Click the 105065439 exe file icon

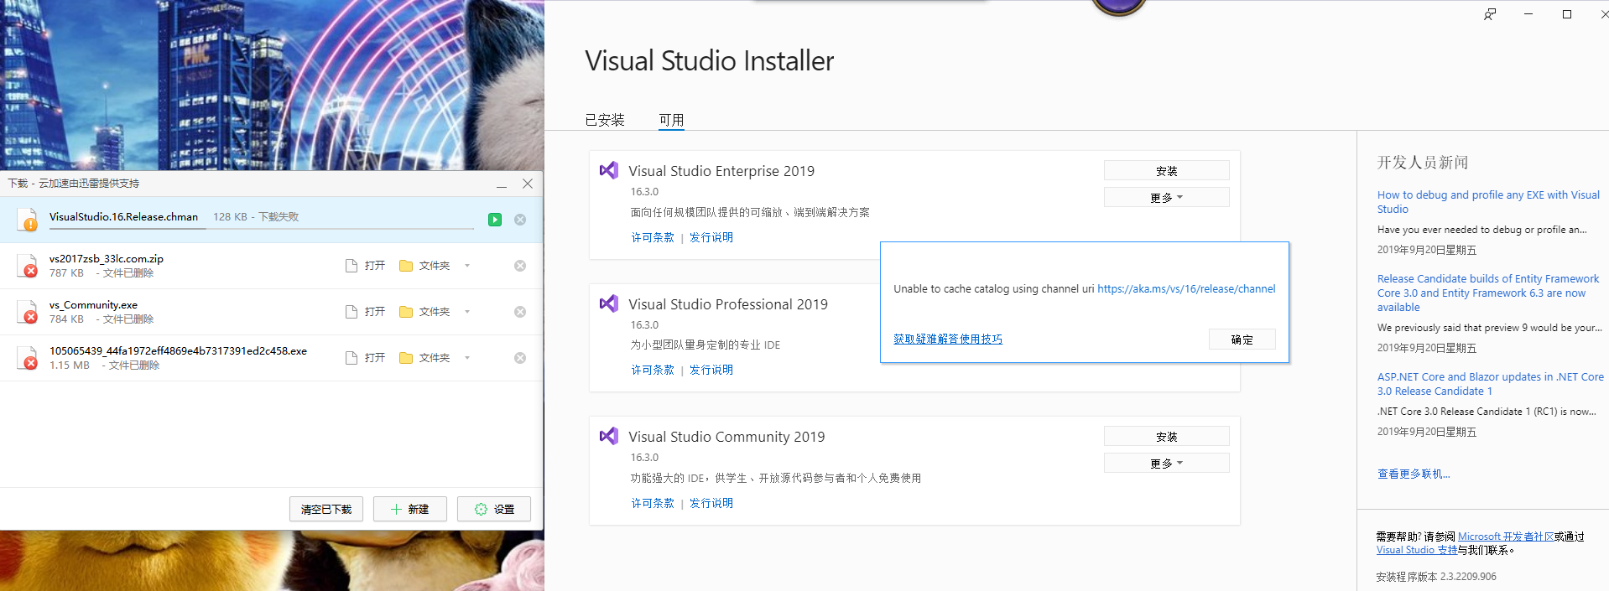[x=28, y=358]
